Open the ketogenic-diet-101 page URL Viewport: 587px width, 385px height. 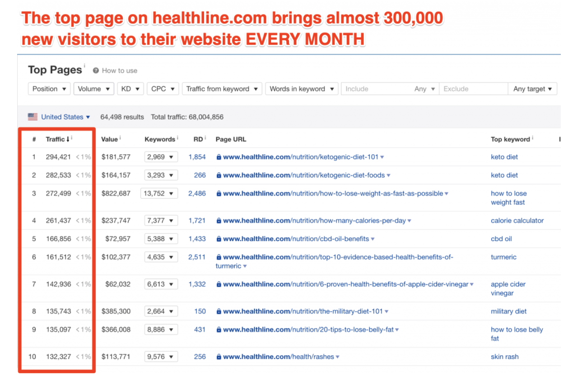click(301, 157)
